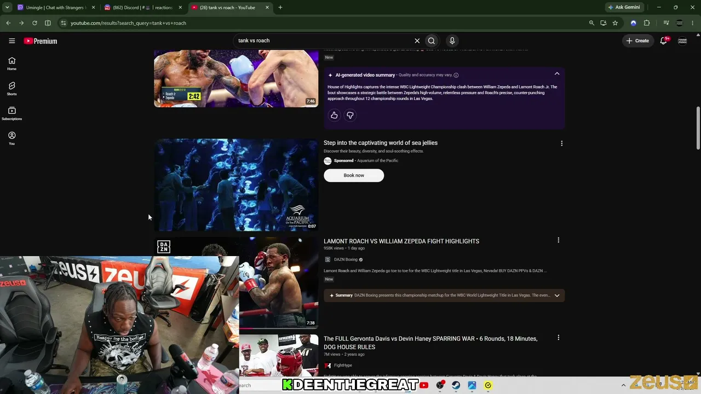The width and height of the screenshot is (701, 394).
Task: Open the page zoom magnifier icon
Action: click(x=591, y=23)
